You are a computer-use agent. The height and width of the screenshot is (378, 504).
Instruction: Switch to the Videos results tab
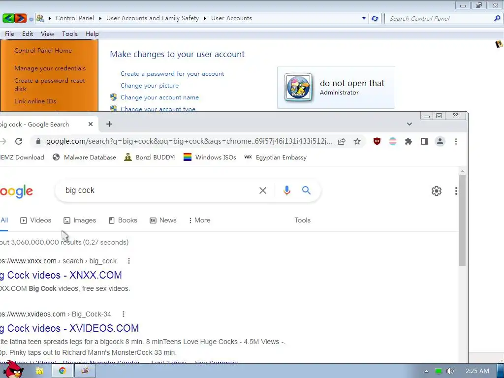click(x=35, y=220)
